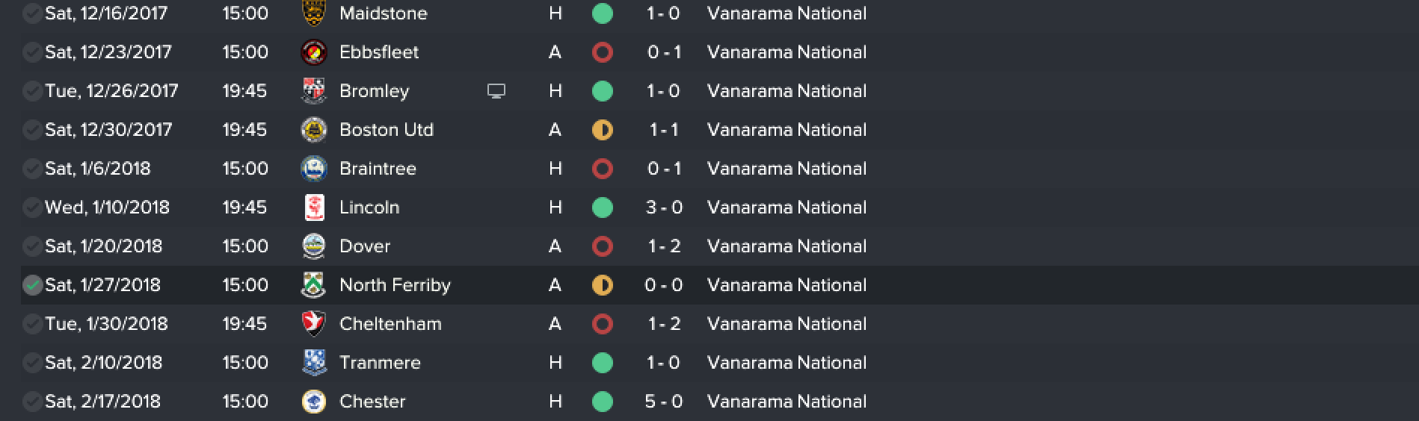
Task: Click the red loss indicator for Dover match
Action: pyautogui.click(x=602, y=246)
